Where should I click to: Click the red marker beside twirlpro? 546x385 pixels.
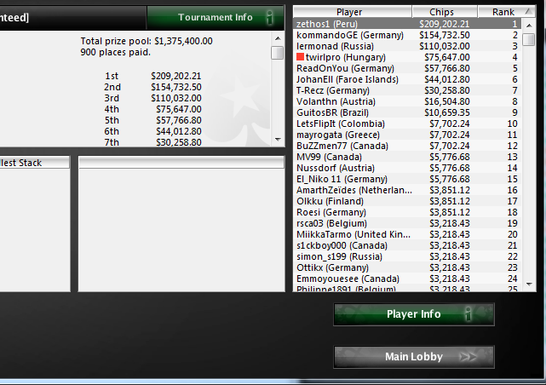(300, 57)
